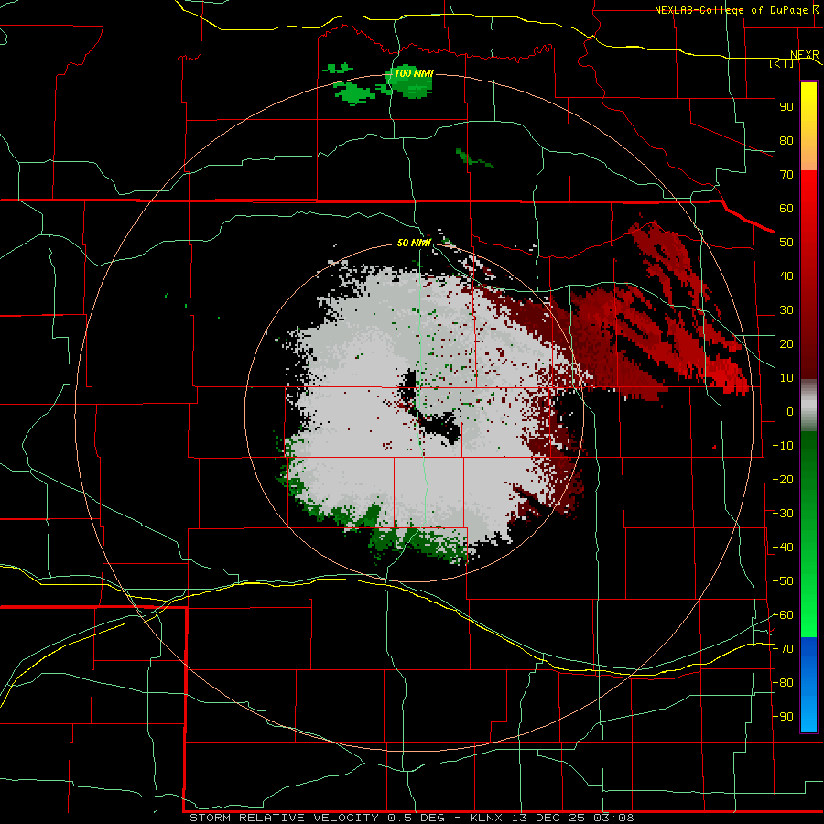Click the positive 10 scale label
The width and height of the screenshot is (824, 824).
[786, 378]
